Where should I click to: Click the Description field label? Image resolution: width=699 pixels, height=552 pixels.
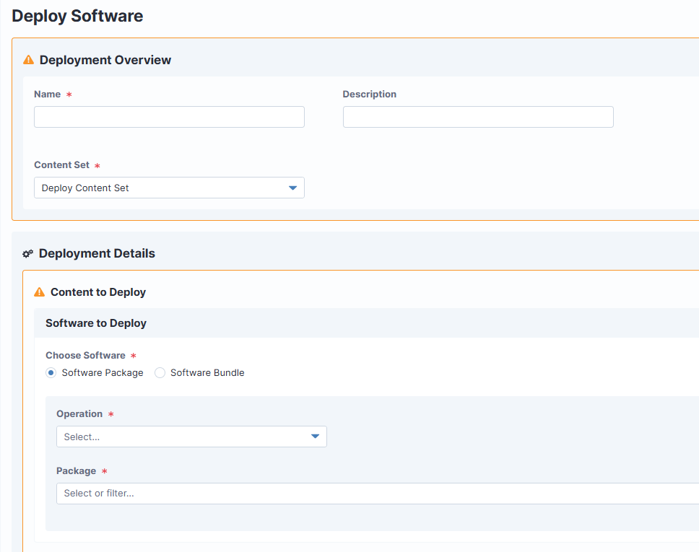point(370,95)
